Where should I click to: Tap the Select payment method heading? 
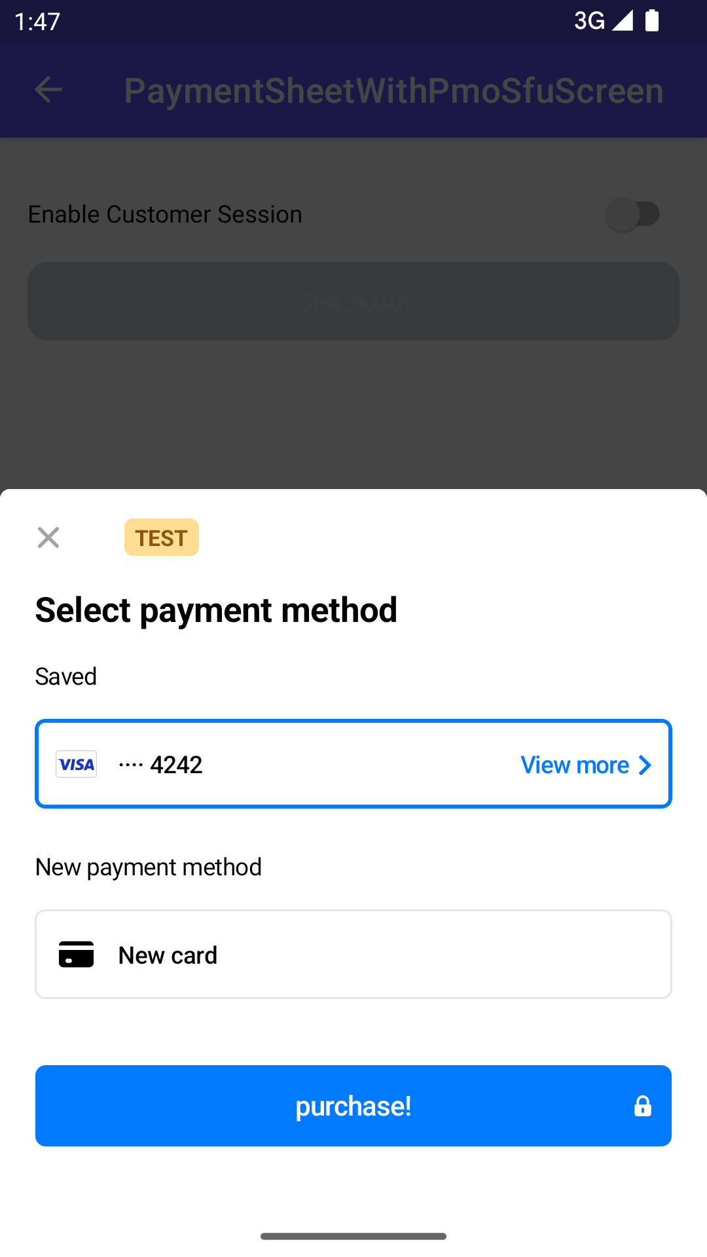tap(216, 610)
